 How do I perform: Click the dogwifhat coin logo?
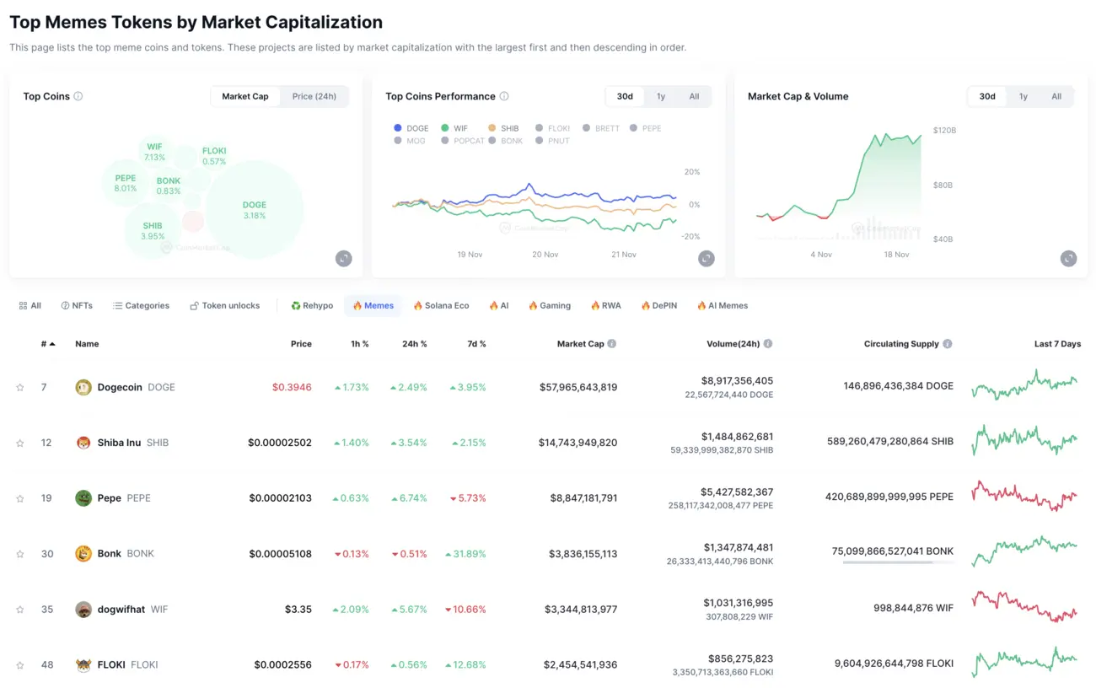(x=83, y=610)
